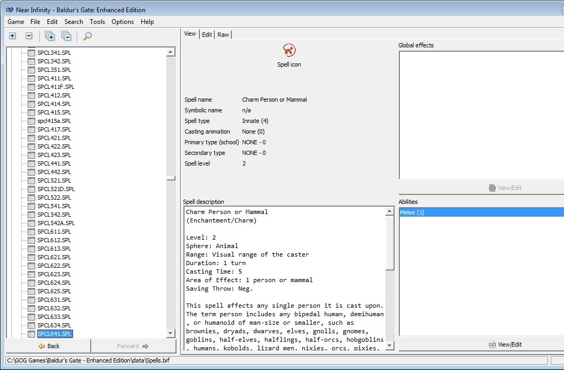Image resolution: width=564 pixels, height=370 pixels.
Task: Click the spell description scrollbar down arrow
Action: point(389,346)
